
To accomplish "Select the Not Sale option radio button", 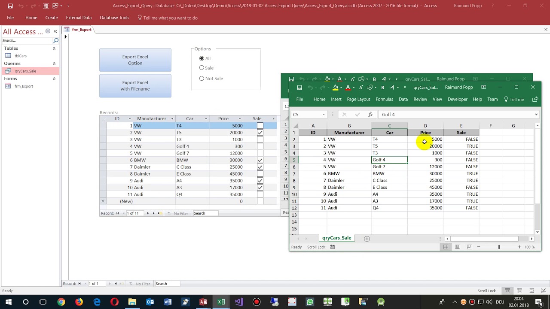I will [202, 79].
